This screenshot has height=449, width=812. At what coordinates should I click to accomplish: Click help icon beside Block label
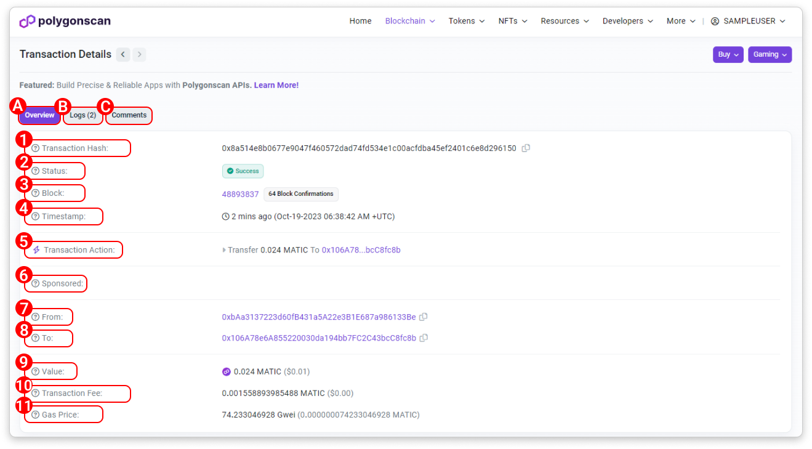[x=35, y=193]
